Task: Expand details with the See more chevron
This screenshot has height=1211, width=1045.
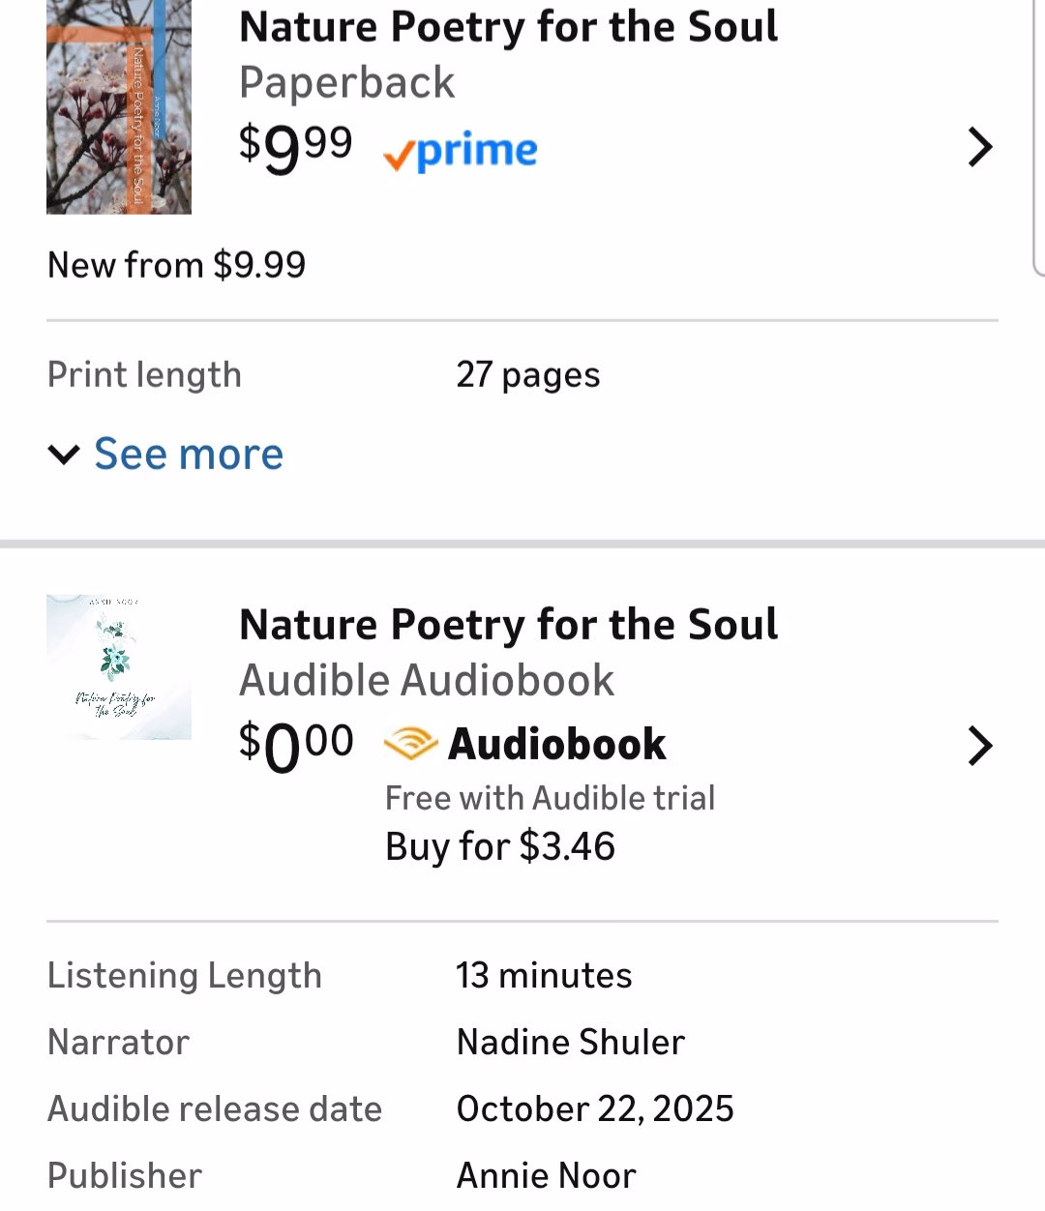Action: coord(64,455)
